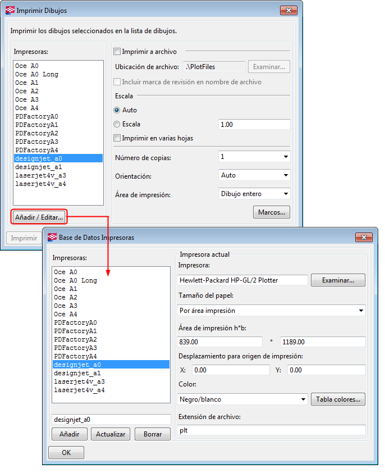Open the Número de copias dropdown
This screenshot has height=473, width=385.
pos(254,157)
